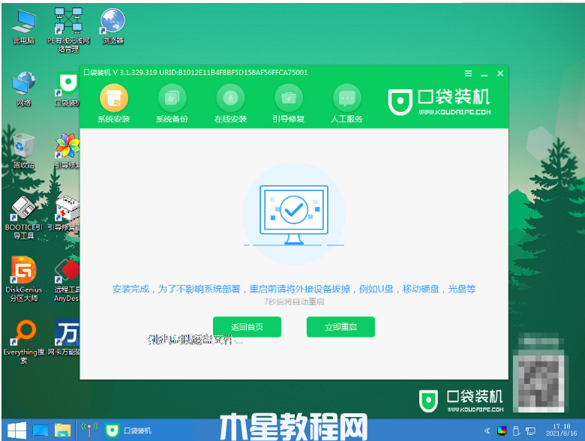Open PE有线无线网络管理 desktop icon
This screenshot has width=585, height=441.
pos(69,30)
